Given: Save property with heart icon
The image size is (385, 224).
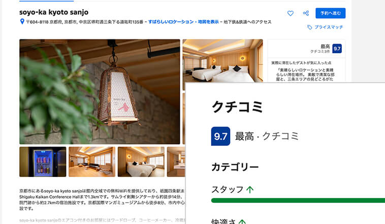Looking at the screenshot, I should pos(290,13).
